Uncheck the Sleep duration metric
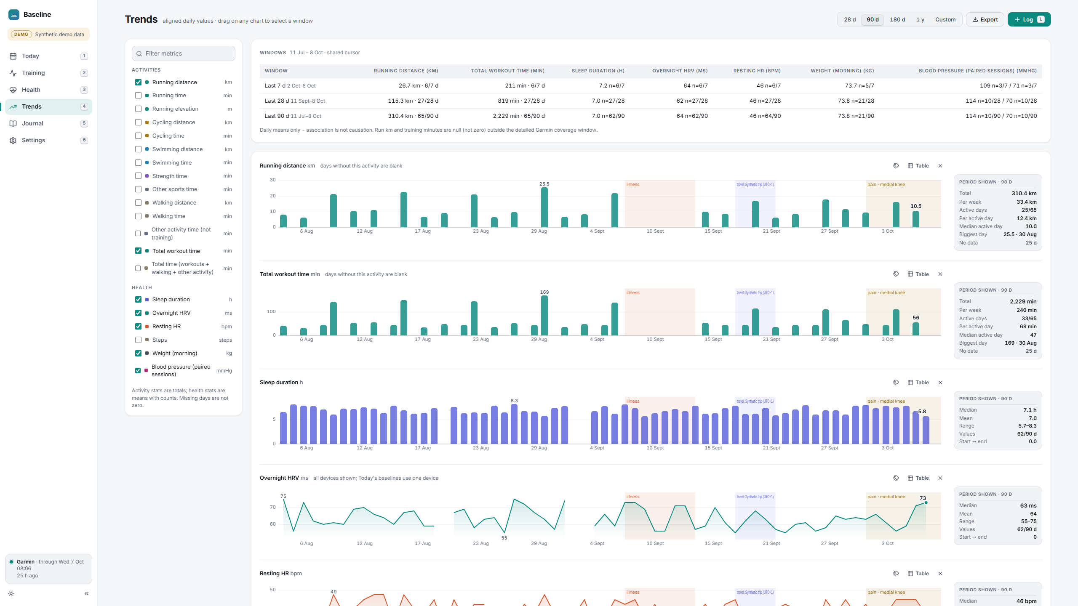1078x606 pixels. click(x=138, y=299)
